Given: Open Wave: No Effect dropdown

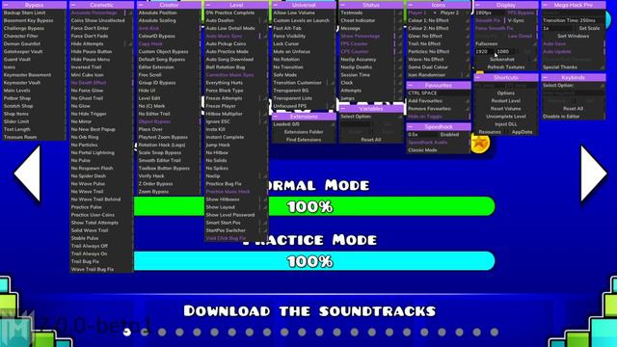Looking at the screenshot, I should coord(439,60).
